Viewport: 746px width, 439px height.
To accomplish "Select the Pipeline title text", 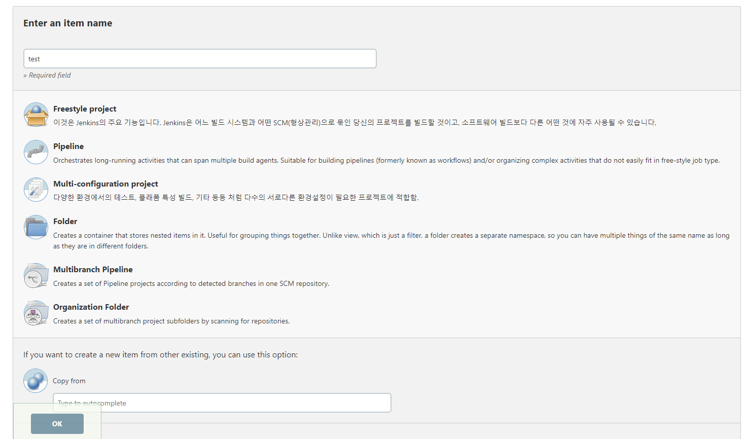I will pos(68,147).
